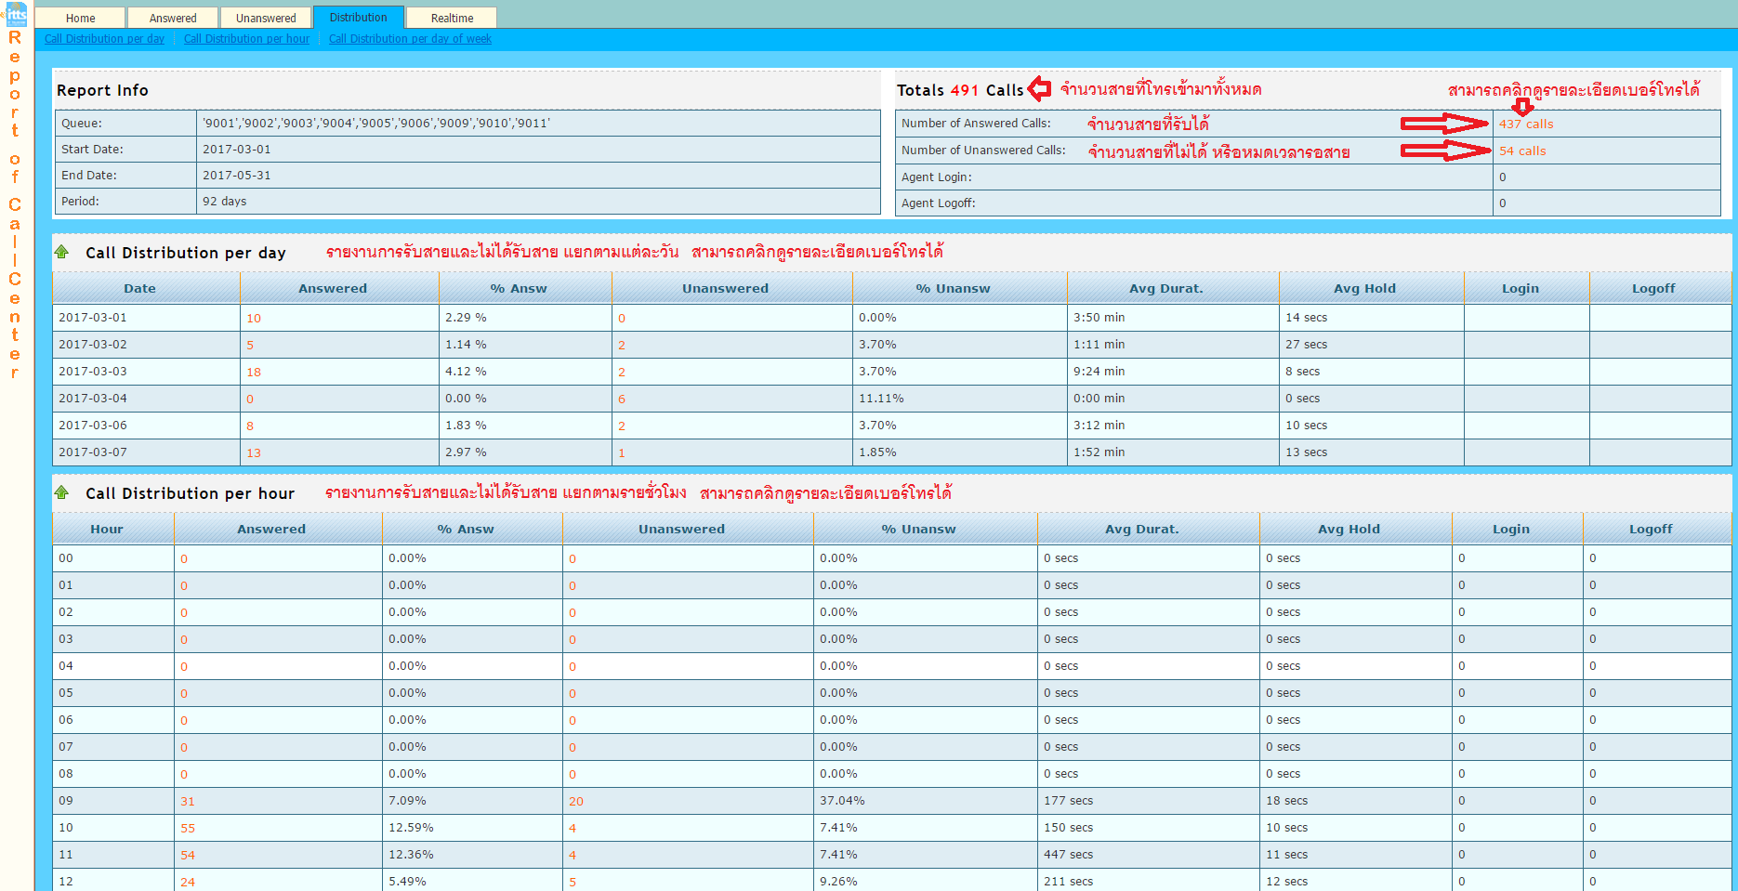Sort per-day table by % Answ header
Image resolution: width=1738 pixels, height=891 pixels.
[525, 288]
